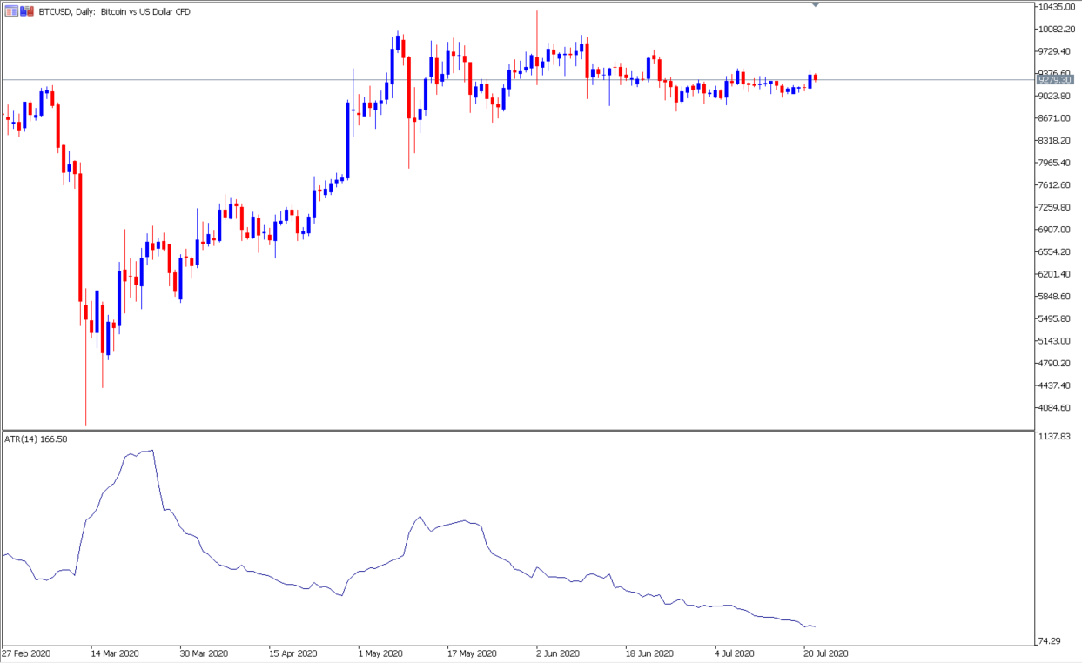Image resolution: width=1082 pixels, height=663 pixels.
Task: Click the ATR scale maximum 1137.83
Action: point(1055,437)
